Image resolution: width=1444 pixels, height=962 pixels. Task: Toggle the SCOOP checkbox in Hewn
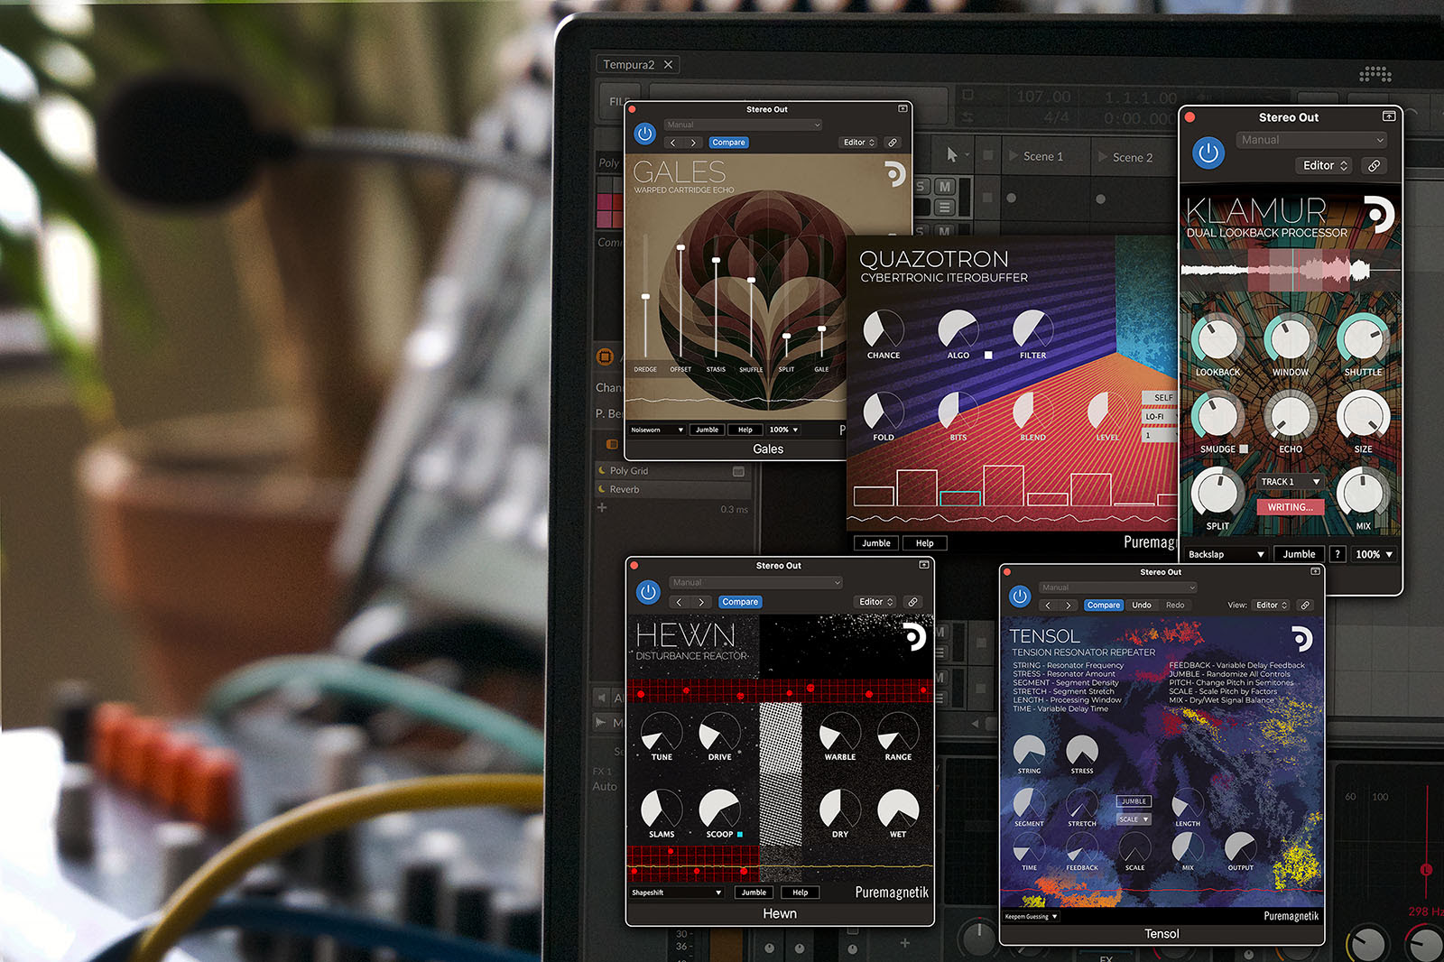coord(740,834)
